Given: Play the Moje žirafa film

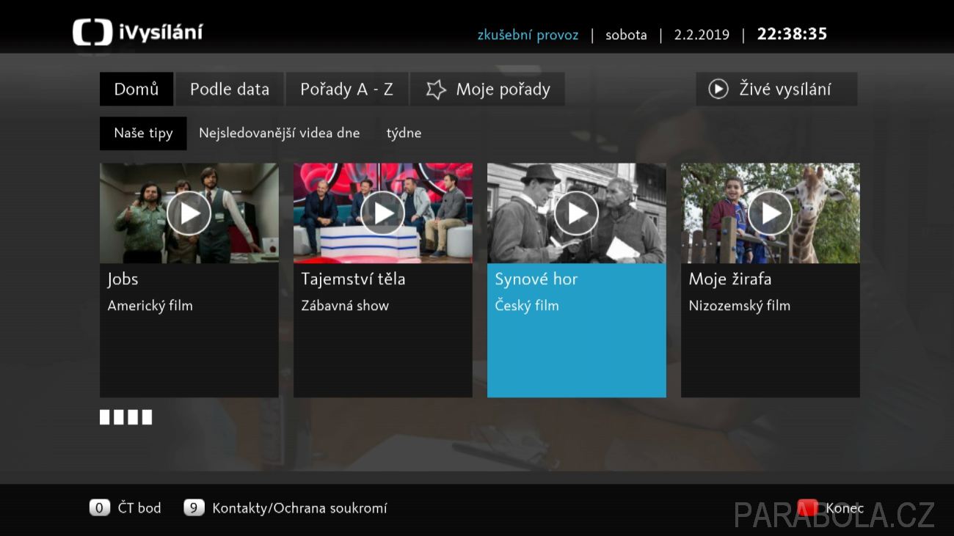Looking at the screenshot, I should pos(771,213).
